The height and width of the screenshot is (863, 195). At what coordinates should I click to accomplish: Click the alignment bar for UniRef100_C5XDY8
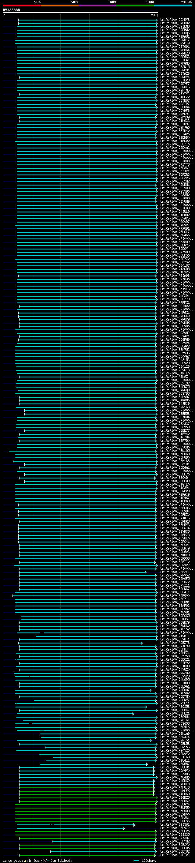[88, 20]
